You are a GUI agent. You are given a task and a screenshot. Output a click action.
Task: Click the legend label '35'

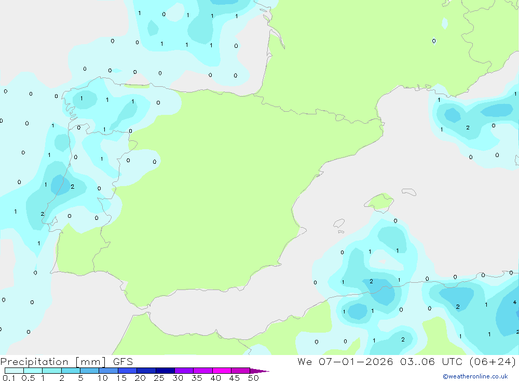[x=197, y=378]
